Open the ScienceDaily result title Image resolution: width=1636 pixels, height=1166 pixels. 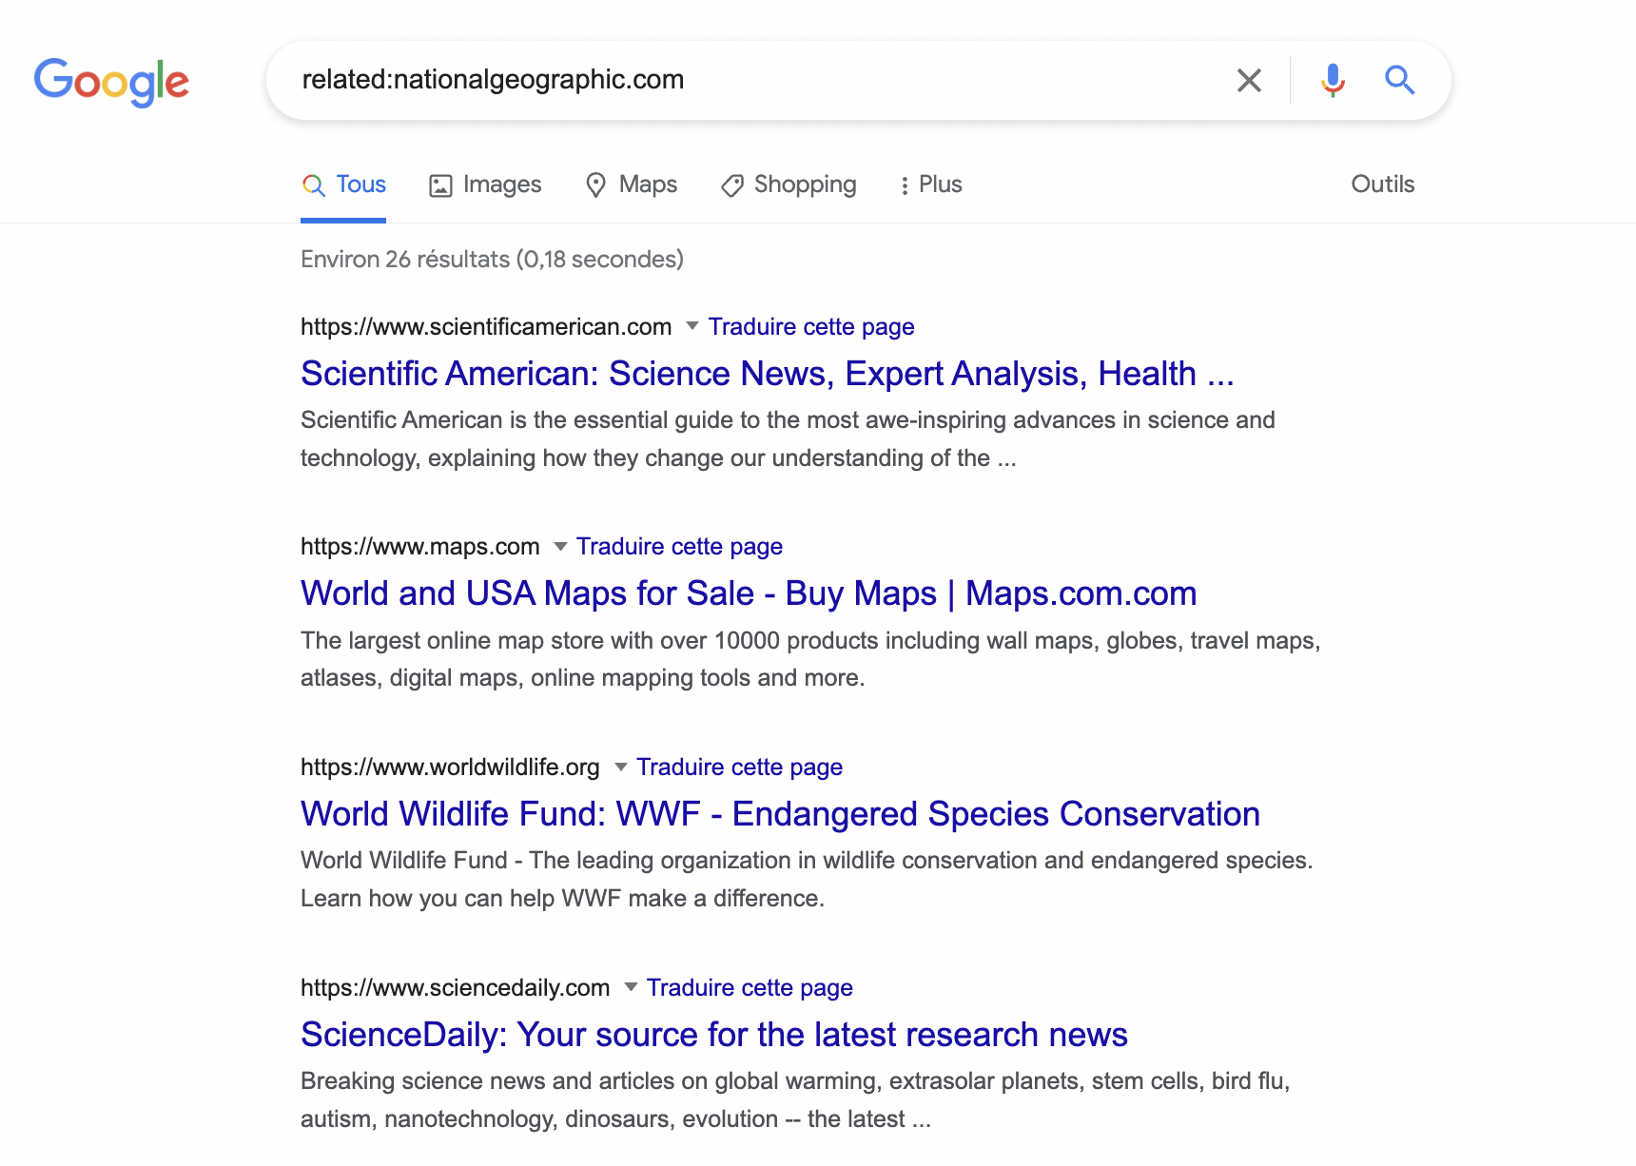tap(714, 1035)
